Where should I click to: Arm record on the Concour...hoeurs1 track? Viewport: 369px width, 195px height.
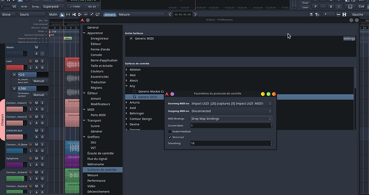pos(30,103)
